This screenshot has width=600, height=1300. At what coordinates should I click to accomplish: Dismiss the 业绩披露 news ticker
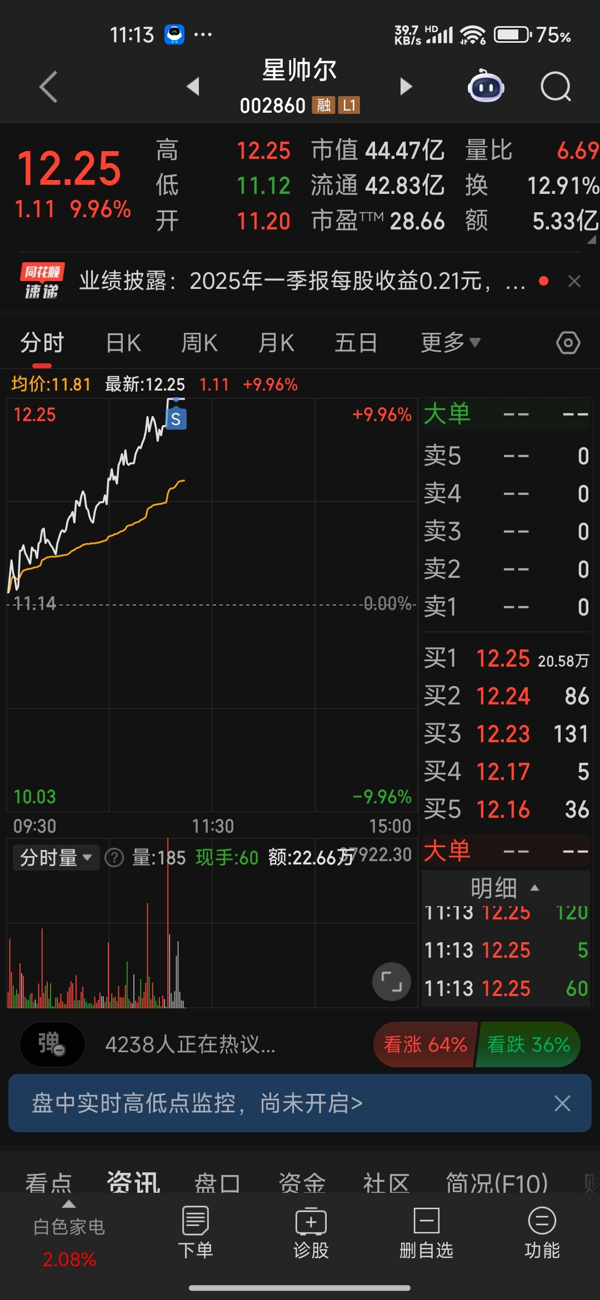[574, 281]
